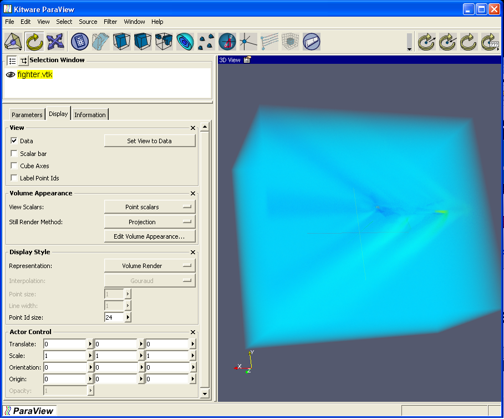
Task: Open the Filter menu
Action: tap(110, 22)
